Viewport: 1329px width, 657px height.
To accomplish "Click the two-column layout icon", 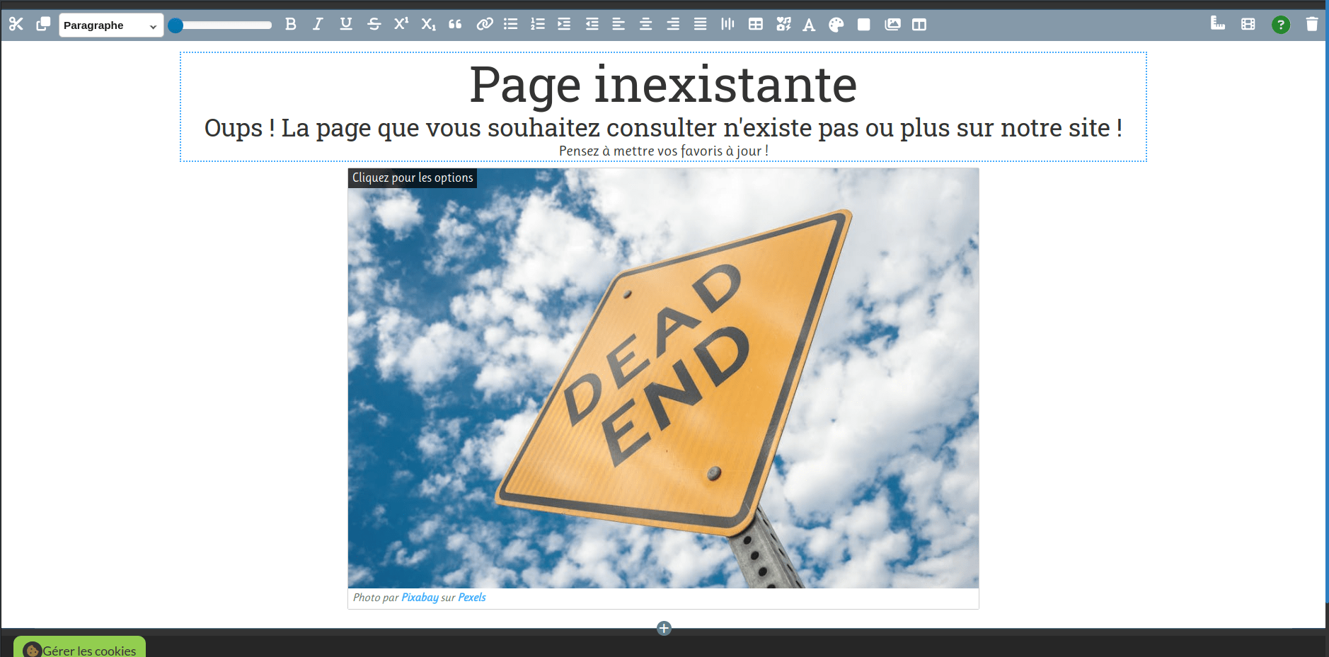I will click(919, 25).
